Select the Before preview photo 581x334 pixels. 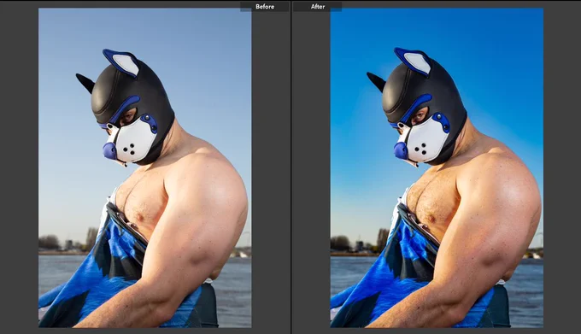145,168
